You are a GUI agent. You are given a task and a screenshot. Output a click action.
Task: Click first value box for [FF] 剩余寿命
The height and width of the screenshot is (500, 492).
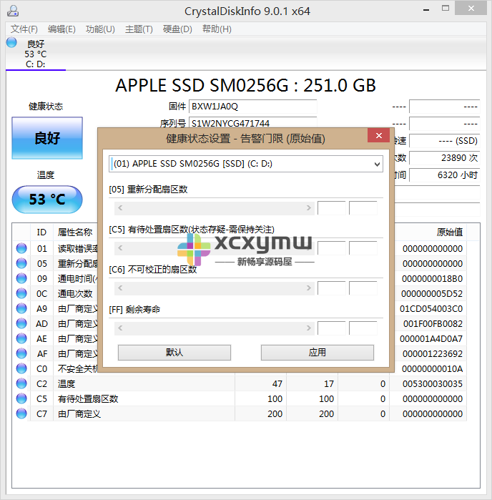(332, 328)
